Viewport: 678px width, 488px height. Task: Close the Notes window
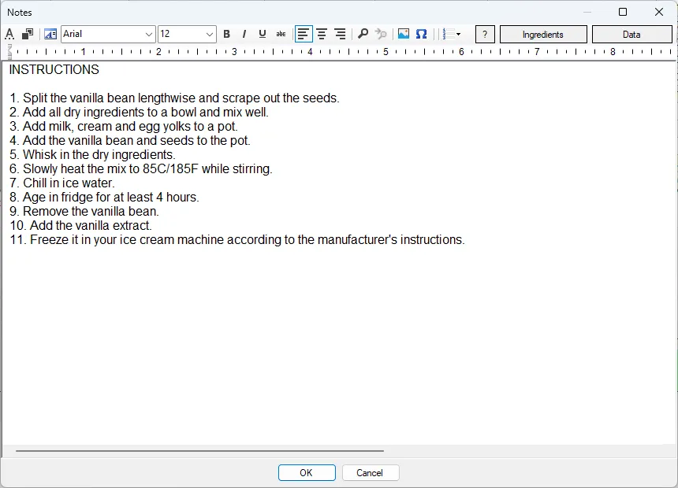click(659, 12)
